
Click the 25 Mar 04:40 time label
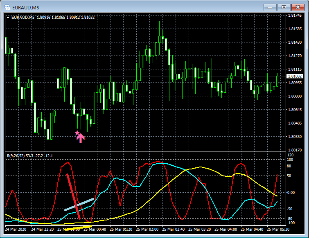click(252, 229)
